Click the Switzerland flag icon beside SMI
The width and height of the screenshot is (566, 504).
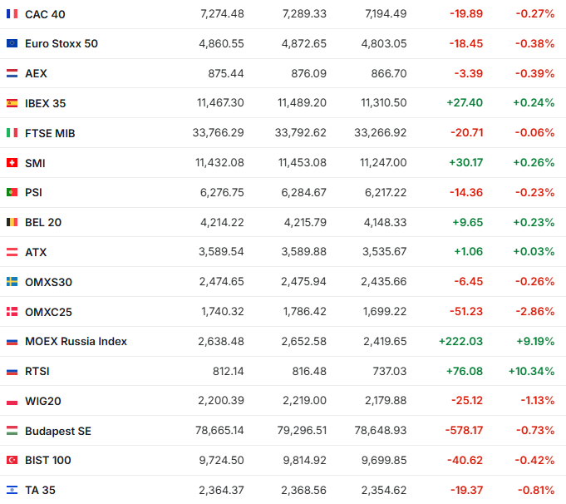12,163
